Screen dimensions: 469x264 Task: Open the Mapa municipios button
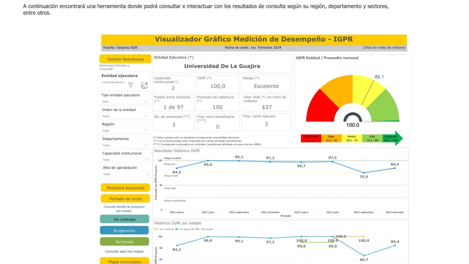point(125,261)
